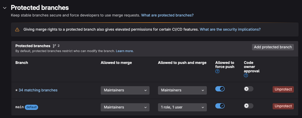Enable code owner approval for wildcard branches

pos(248,89)
